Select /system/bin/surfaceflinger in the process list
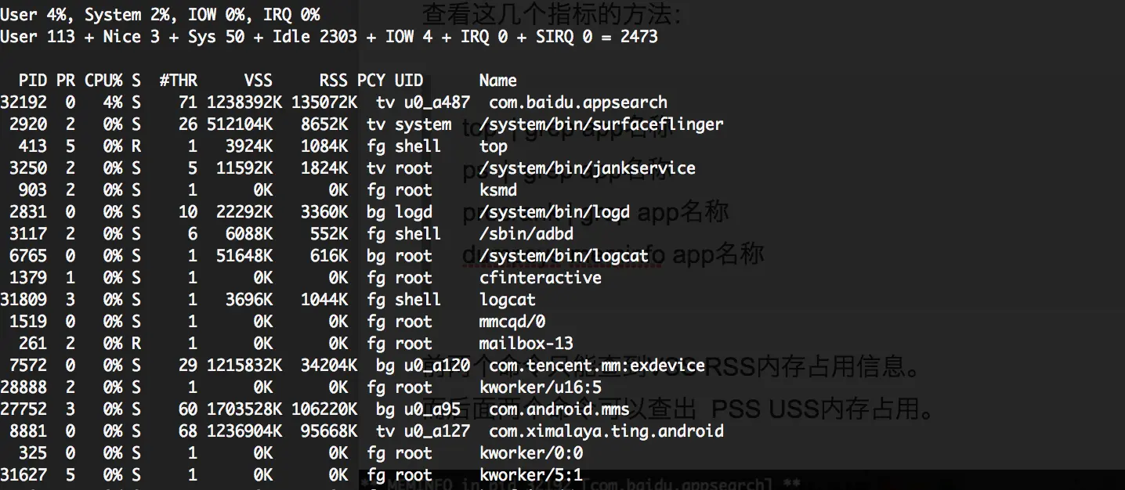This screenshot has width=1125, height=490. click(602, 124)
